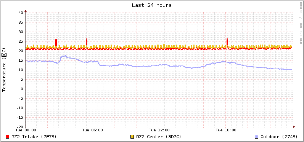
Task: Click the 40 value on temperature axis
Action: 21,13
